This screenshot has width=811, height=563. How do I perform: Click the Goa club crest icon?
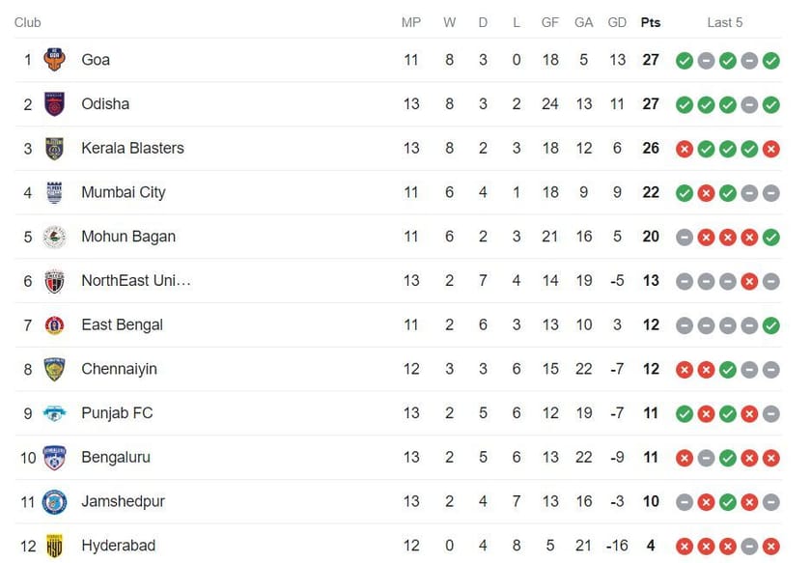pos(54,60)
